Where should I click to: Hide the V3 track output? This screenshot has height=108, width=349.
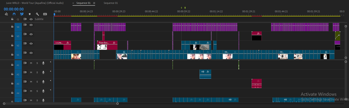[x=31, y=35]
